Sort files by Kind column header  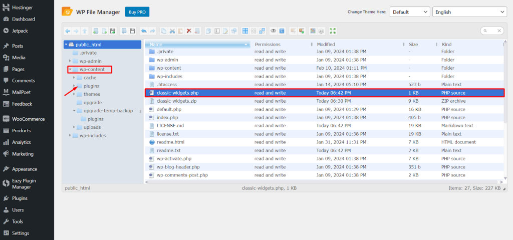point(470,44)
